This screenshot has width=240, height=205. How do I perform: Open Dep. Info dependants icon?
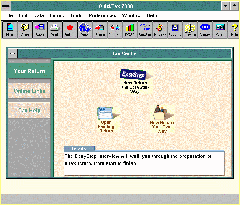(115, 30)
